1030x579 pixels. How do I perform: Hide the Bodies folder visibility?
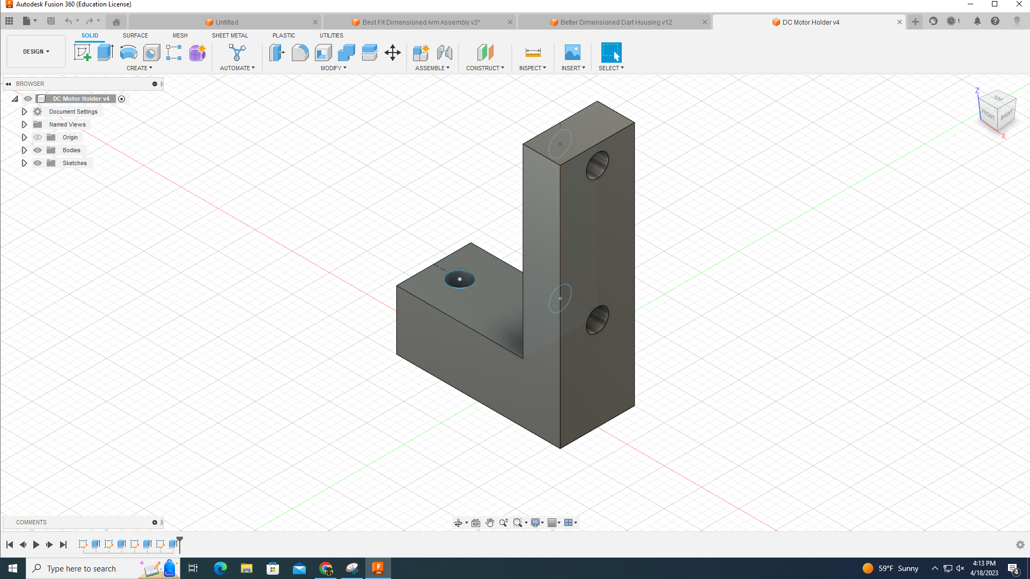pyautogui.click(x=38, y=150)
